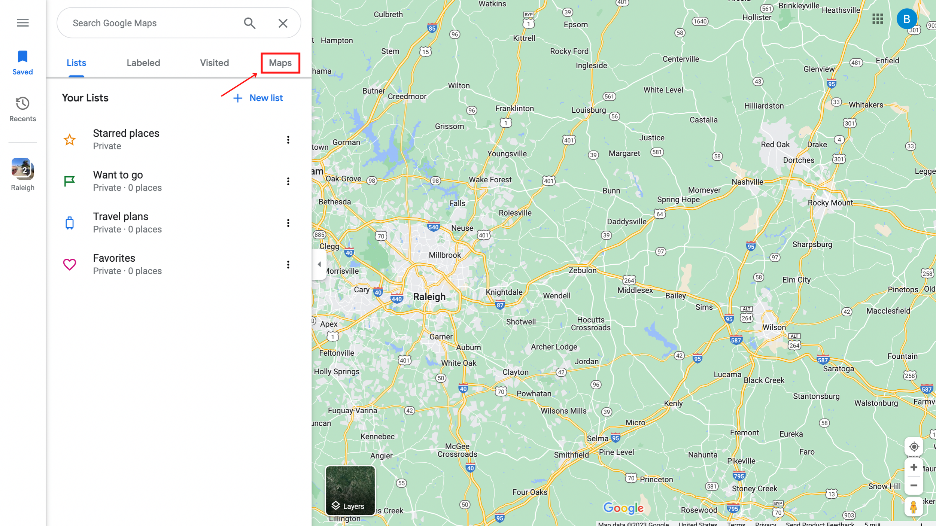Switch to the Lists tab
The width and height of the screenshot is (936, 526).
coord(76,63)
